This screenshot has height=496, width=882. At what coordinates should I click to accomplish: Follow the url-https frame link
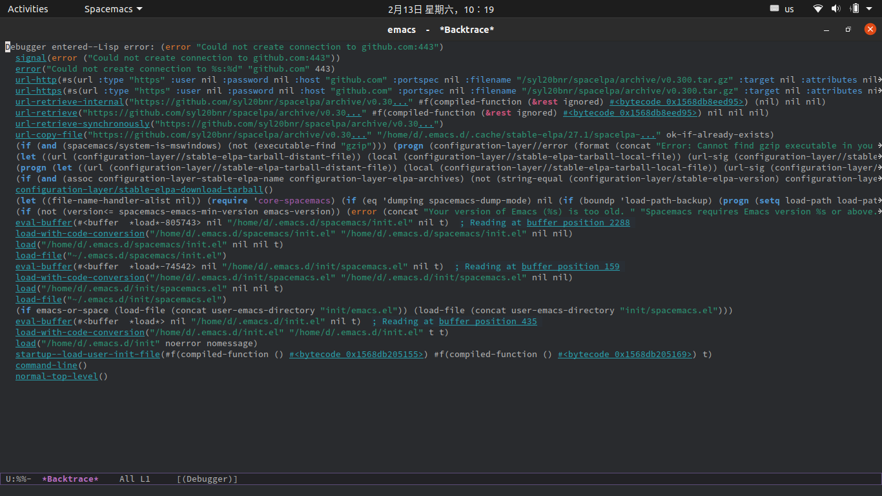point(39,90)
